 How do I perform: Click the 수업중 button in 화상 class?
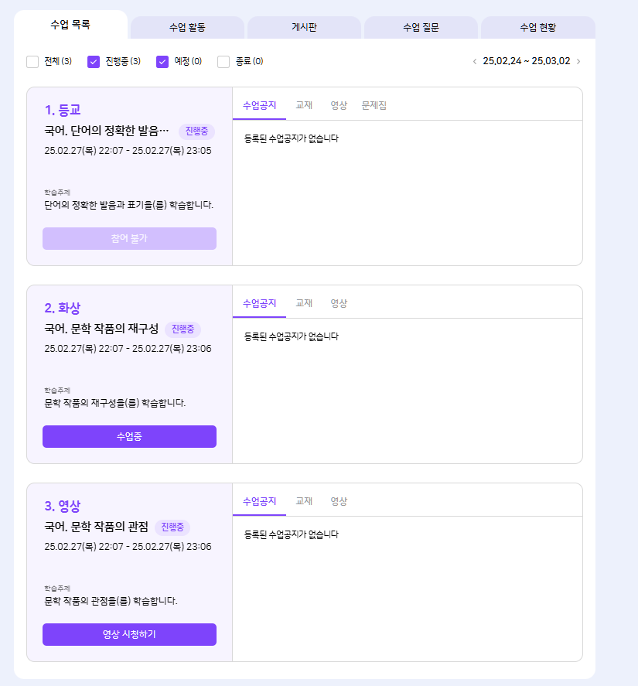(x=129, y=436)
